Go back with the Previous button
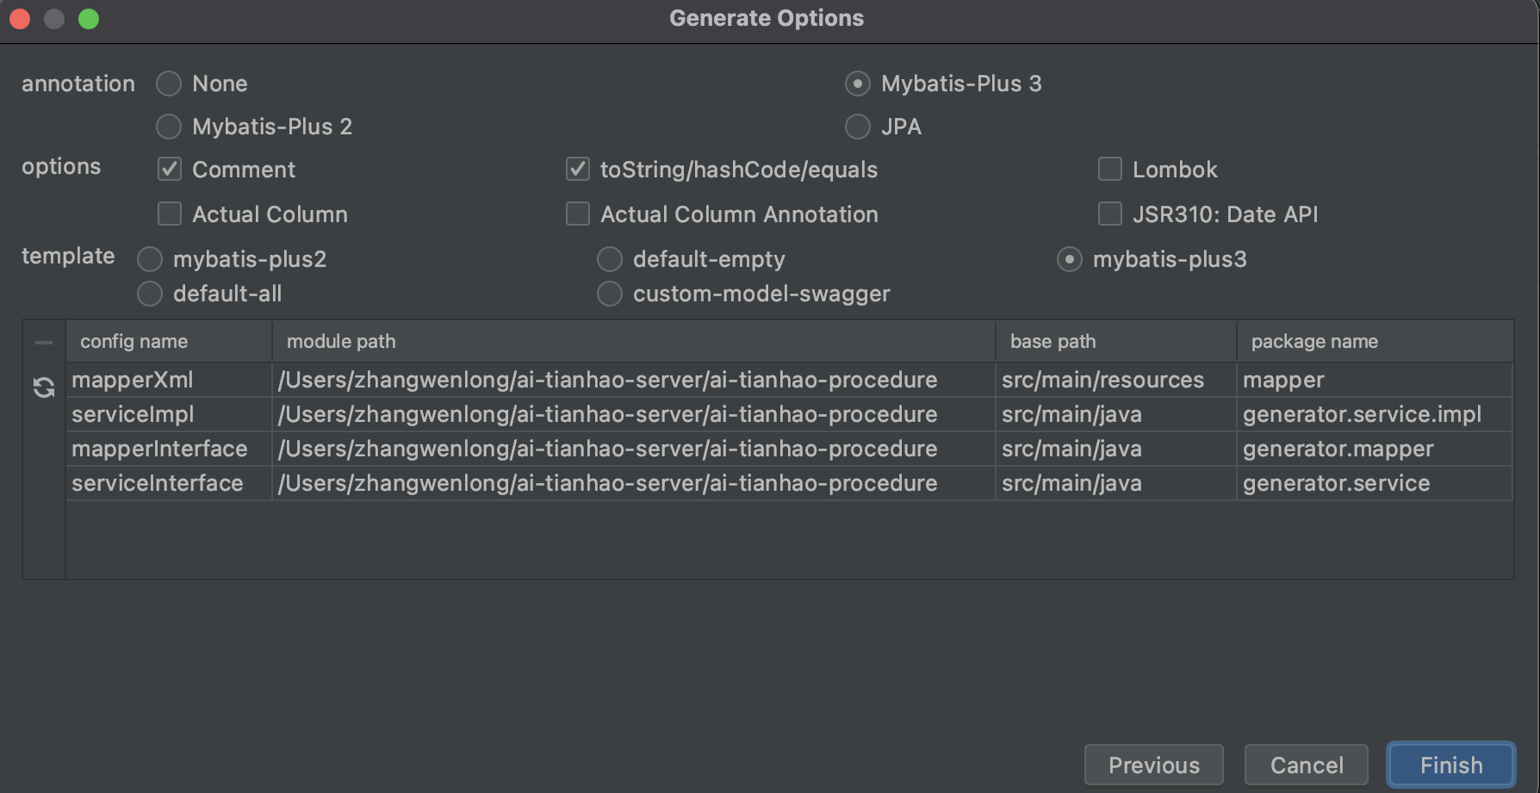The image size is (1540, 793). click(x=1153, y=765)
